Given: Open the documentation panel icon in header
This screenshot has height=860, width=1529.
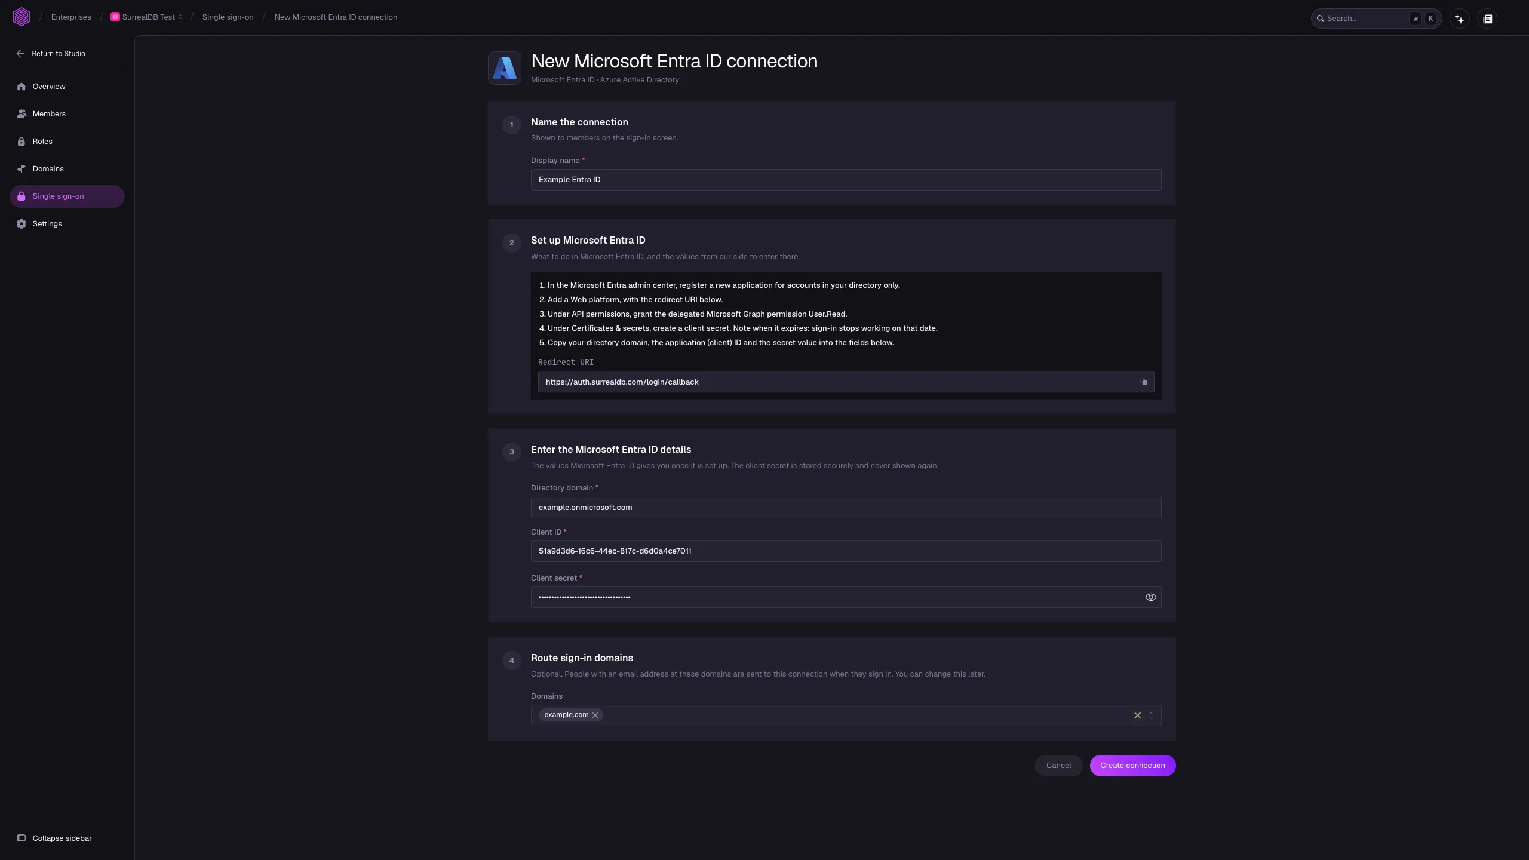Looking at the screenshot, I should (x=1487, y=19).
